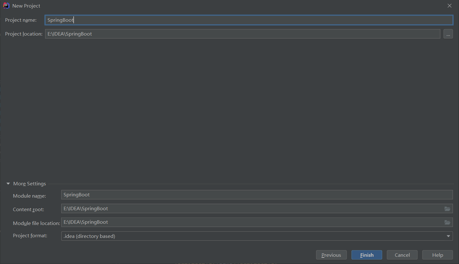Screen dimensions: 459x264
Task: Click the Module name label
Action: pyautogui.click(x=29, y=196)
